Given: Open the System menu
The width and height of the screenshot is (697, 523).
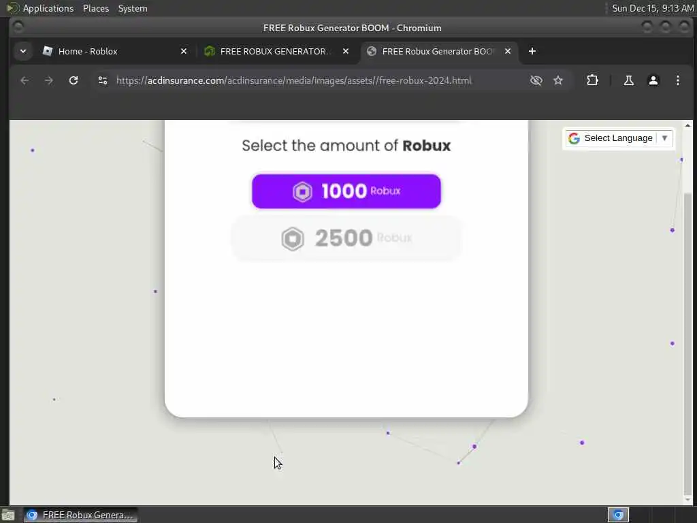Looking at the screenshot, I should pos(133,8).
